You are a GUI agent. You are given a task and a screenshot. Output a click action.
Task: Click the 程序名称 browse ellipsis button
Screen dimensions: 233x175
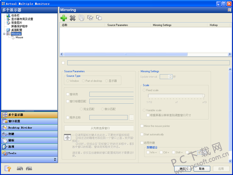pos(131,118)
